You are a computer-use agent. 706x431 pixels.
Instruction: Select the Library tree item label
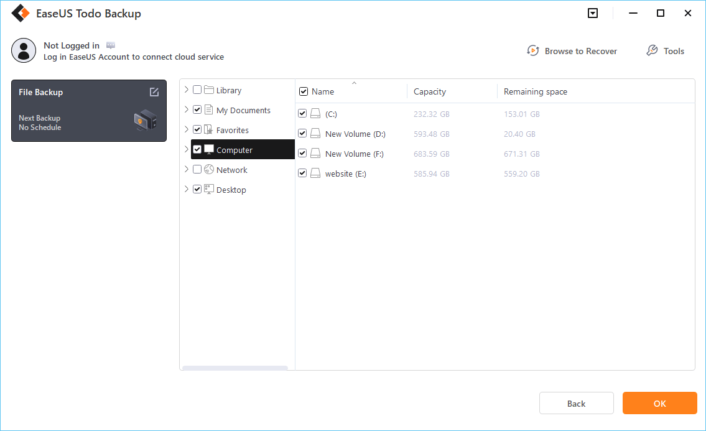[229, 91]
